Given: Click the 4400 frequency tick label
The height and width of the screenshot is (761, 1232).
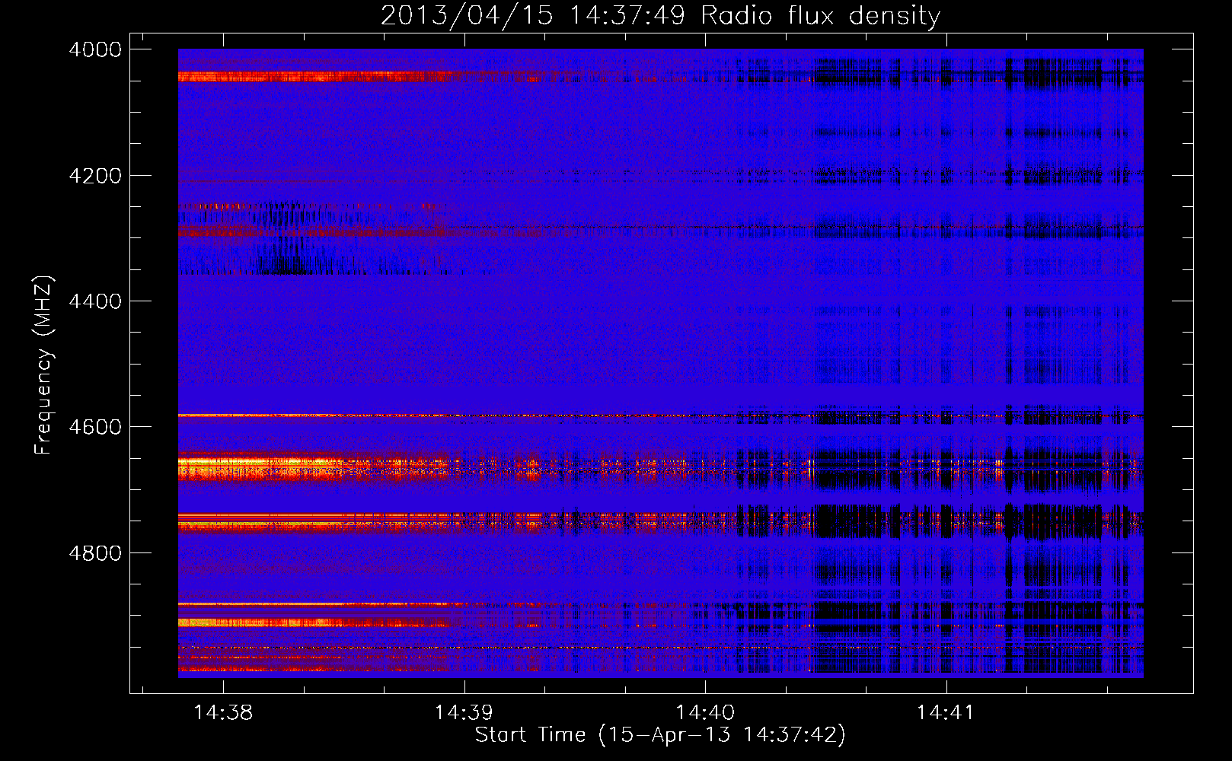Looking at the screenshot, I should [95, 301].
